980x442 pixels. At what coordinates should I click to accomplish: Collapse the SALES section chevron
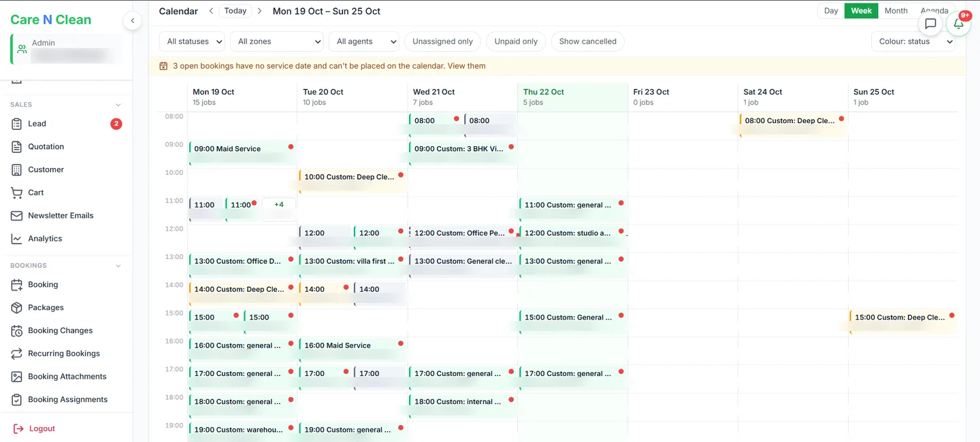pos(118,105)
